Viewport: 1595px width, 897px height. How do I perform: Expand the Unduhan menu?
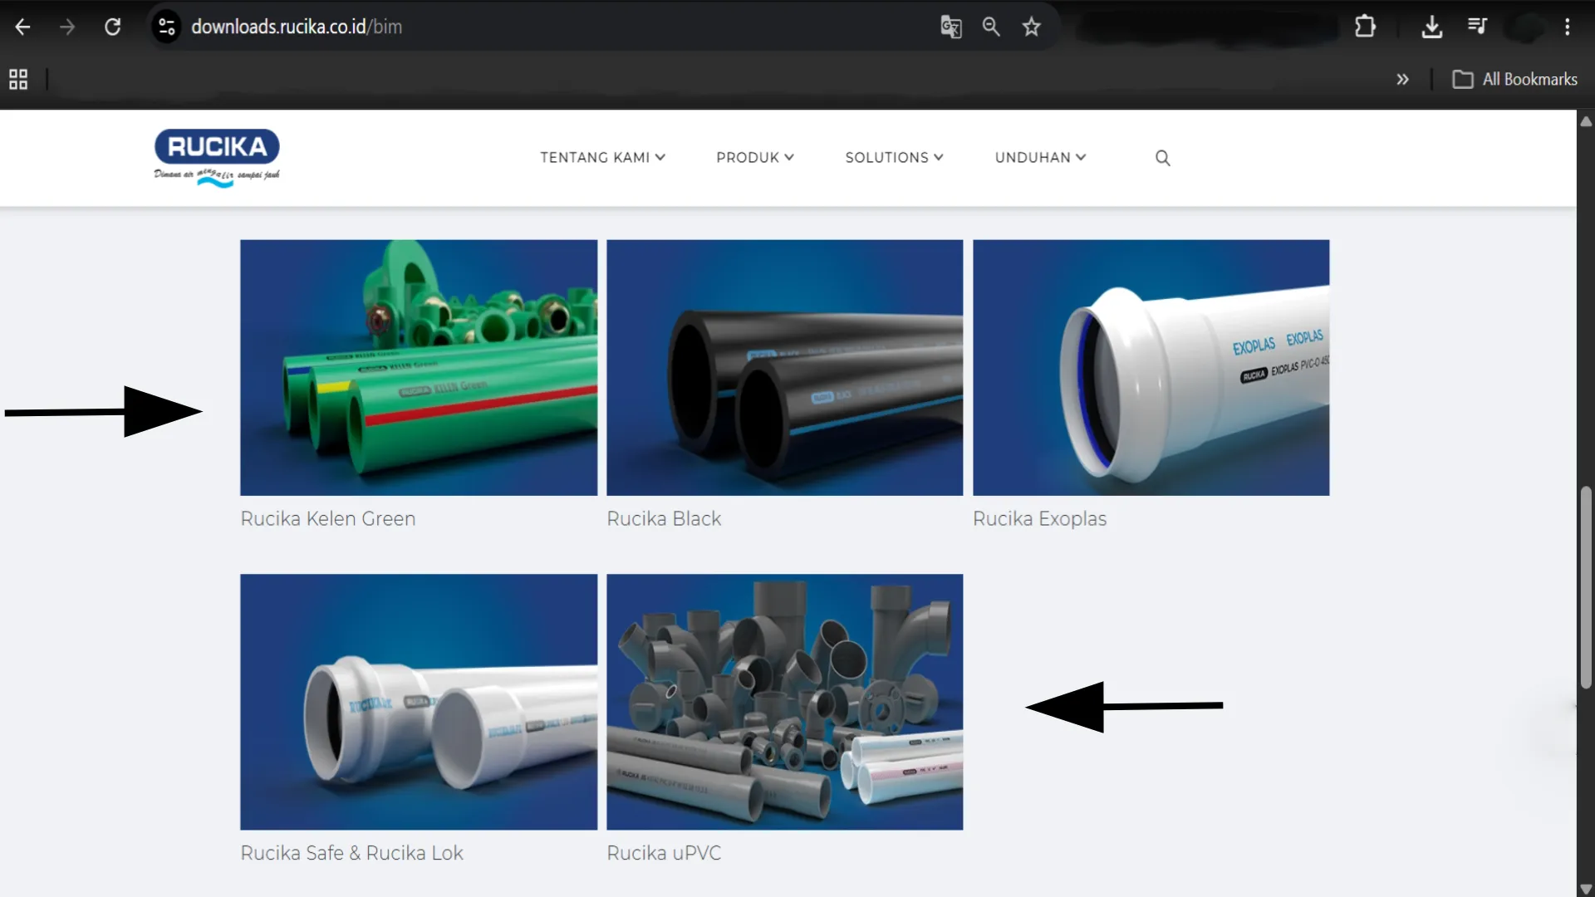1040,157
